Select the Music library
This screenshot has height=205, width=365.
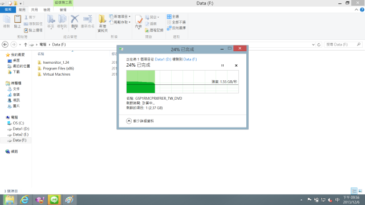pyautogui.click(x=14, y=95)
